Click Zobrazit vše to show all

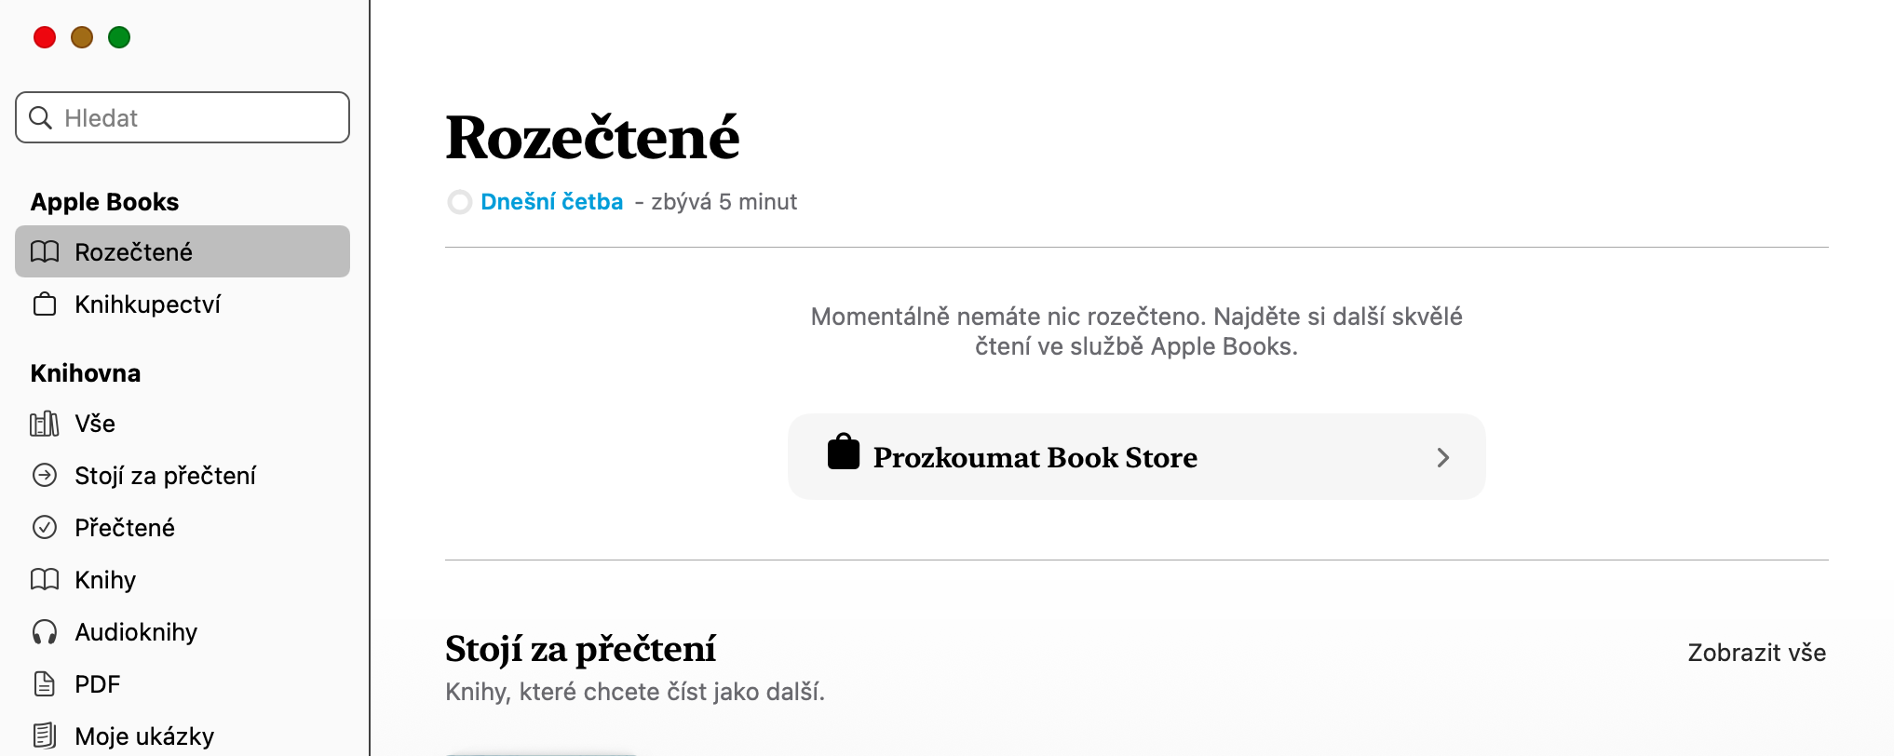pyautogui.click(x=1756, y=653)
